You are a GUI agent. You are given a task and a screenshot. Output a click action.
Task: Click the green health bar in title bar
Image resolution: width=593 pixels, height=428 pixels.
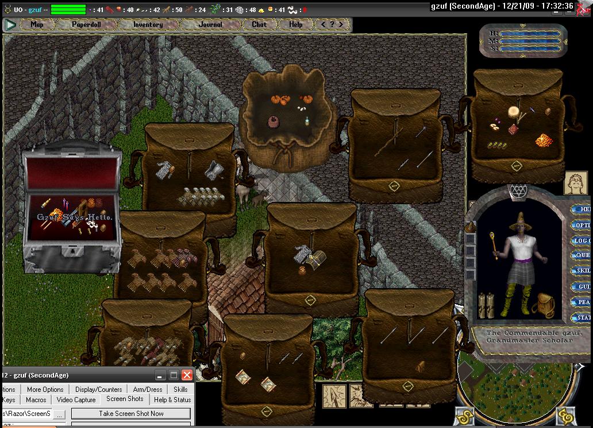(x=68, y=9)
